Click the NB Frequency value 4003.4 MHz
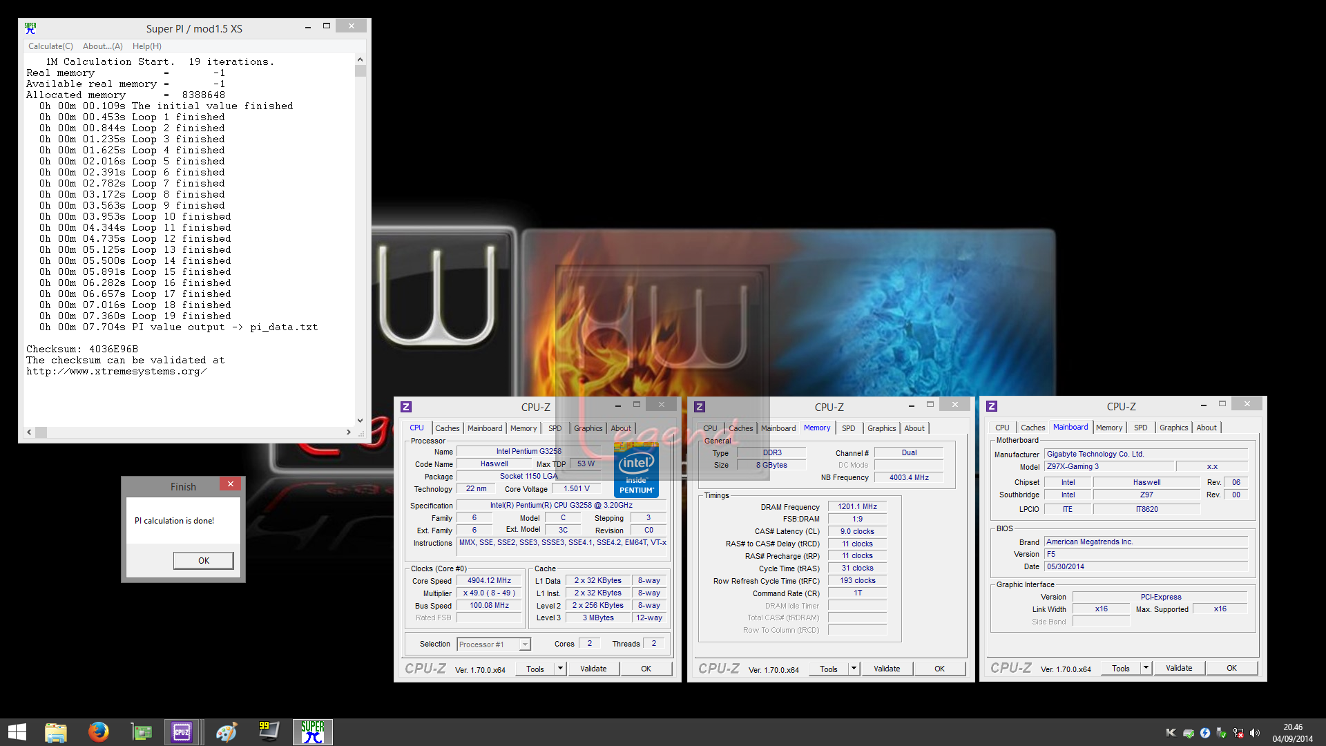Screen dimensions: 1326x746 click(x=909, y=478)
